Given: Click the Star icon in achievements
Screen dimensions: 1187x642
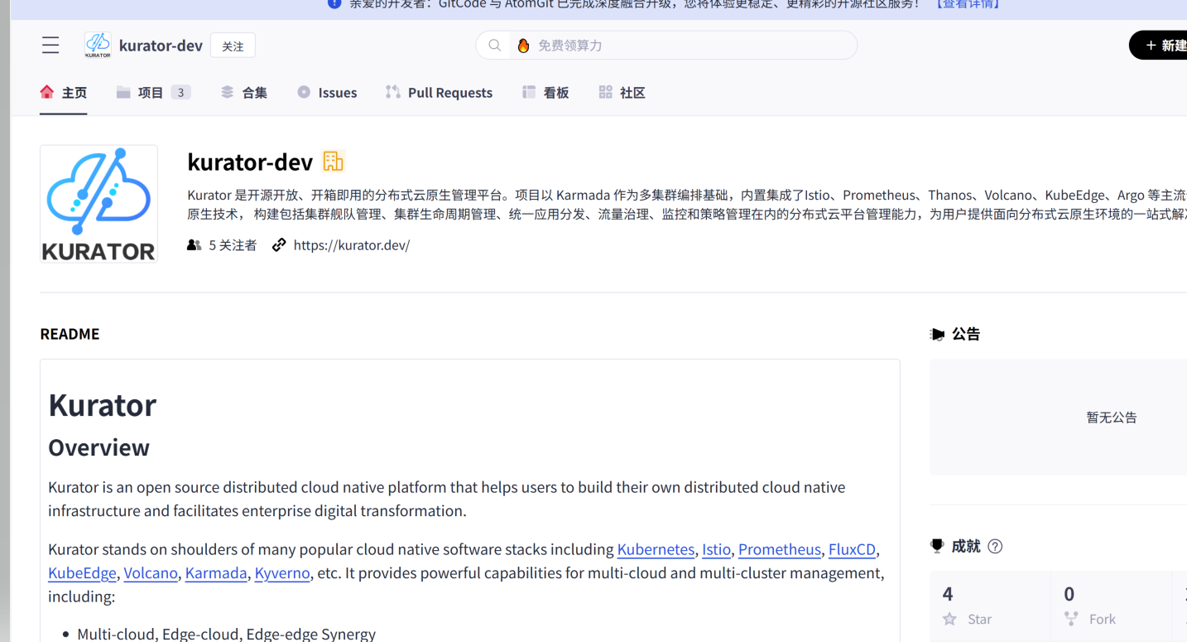Looking at the screenshot, I should [949, 619].
